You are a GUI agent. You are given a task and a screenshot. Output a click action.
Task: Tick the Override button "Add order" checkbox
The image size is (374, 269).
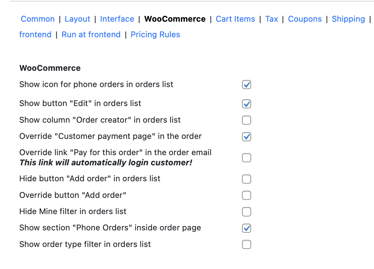(x=246, y=195)
